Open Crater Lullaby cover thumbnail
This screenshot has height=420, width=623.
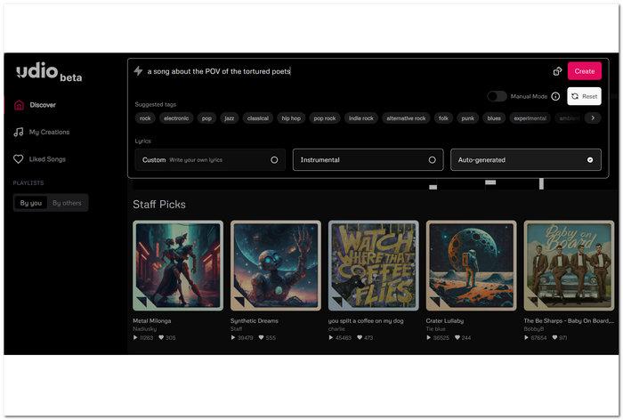(x=471, y=265)
